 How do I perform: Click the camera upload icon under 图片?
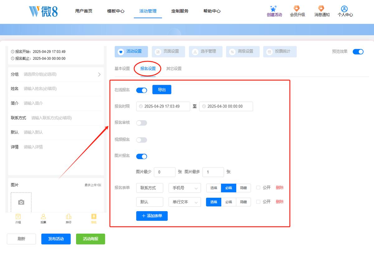(21, 202)
